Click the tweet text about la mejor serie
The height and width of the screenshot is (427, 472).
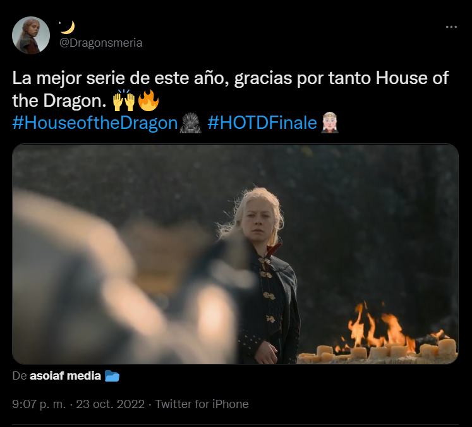pos(230,89)
